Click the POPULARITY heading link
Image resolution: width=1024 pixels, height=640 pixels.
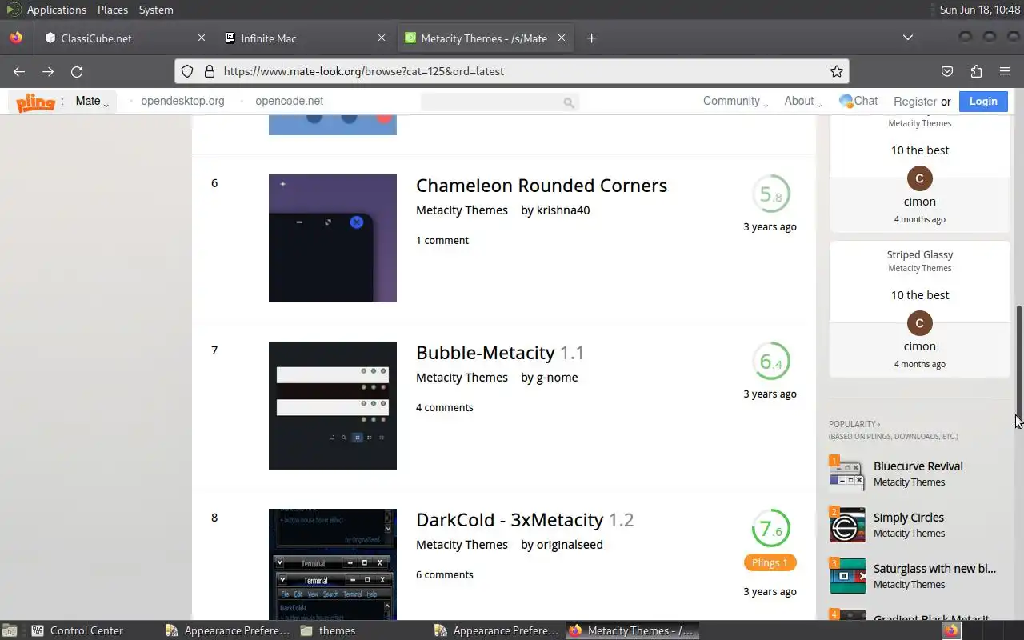pos(854,424)
